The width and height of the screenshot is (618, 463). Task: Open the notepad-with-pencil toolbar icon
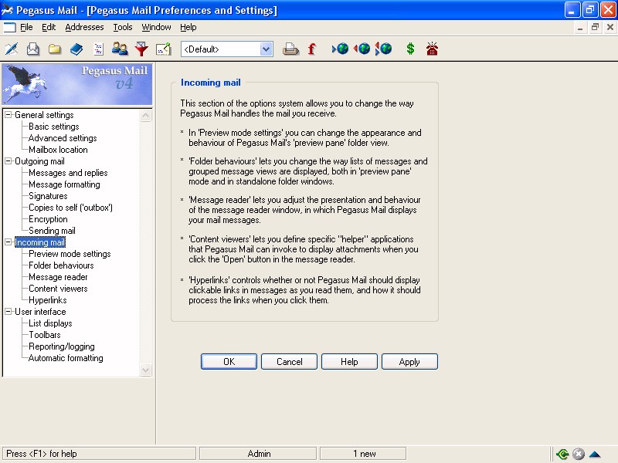click(x=163, y=49)
